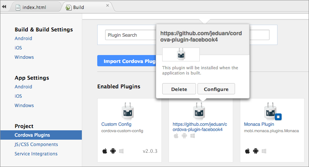Open Service Integrations page
Image resolution: width=309 pixels, height=167 pixels.
point(36,154)
